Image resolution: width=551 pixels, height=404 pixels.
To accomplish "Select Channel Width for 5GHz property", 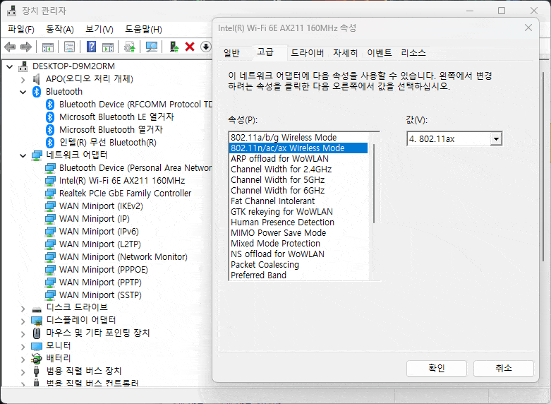I will point(277,180).
